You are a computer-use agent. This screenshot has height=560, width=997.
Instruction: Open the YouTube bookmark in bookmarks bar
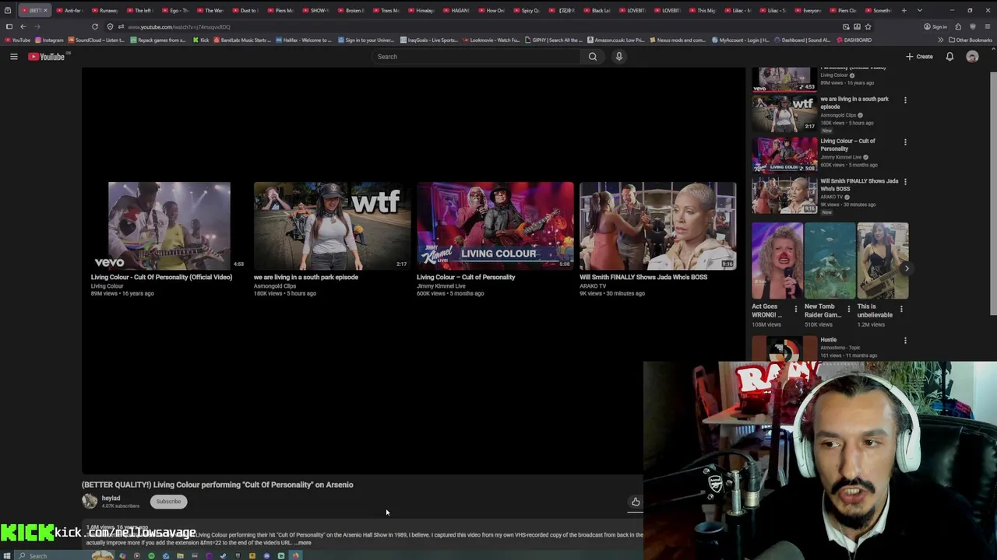[18, 40]
